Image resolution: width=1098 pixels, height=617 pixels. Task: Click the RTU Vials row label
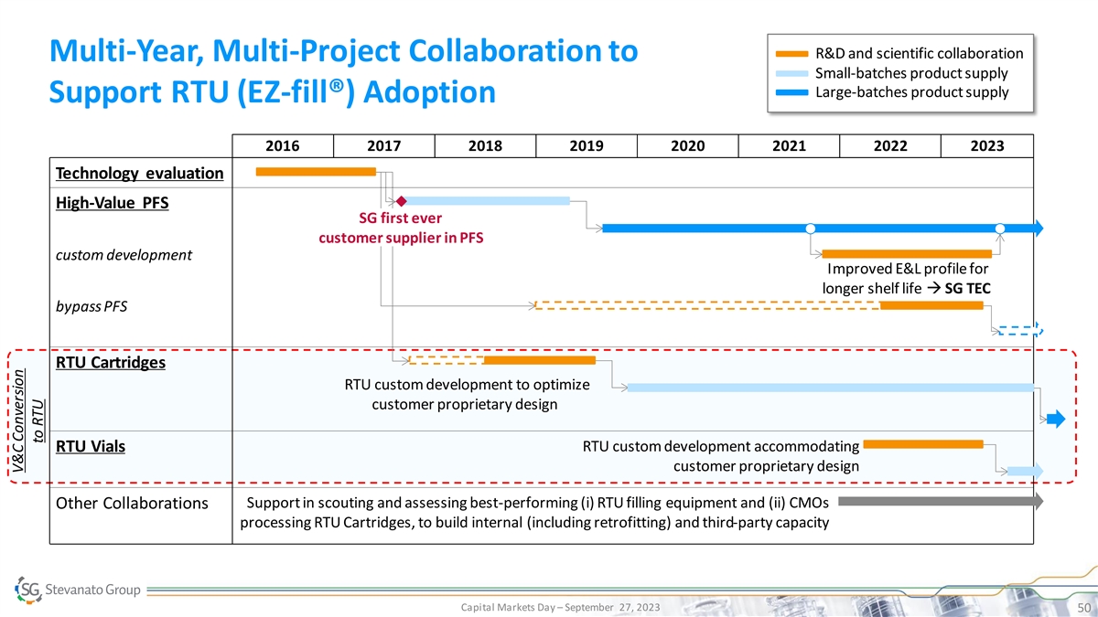(91, 447)
